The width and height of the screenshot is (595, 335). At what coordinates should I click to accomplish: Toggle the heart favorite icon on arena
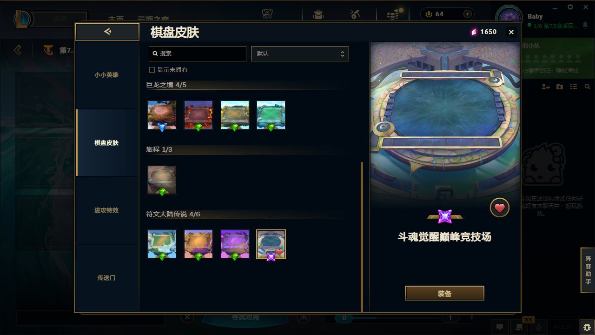coord(500,208)
